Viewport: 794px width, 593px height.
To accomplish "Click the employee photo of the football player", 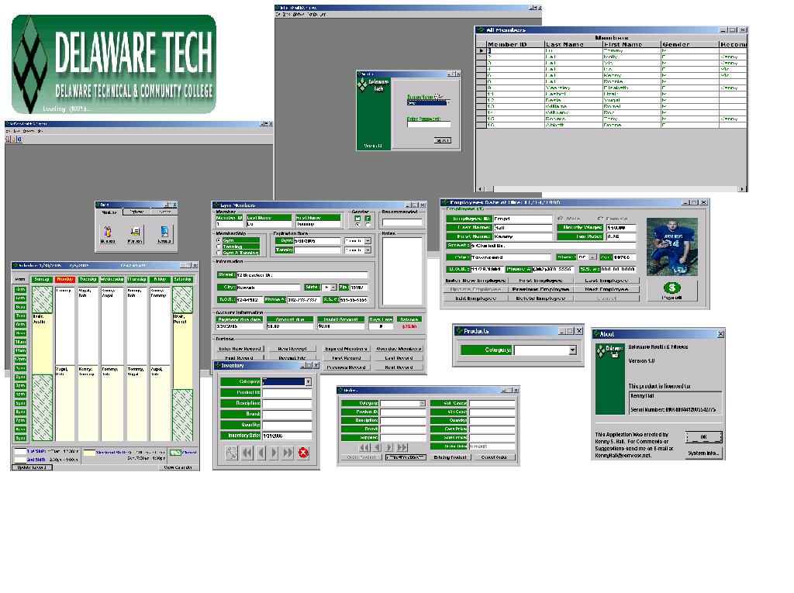I will (x=672, y=247).
